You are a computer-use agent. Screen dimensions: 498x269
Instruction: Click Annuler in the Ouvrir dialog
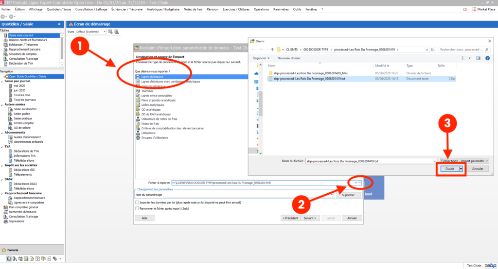[x=478, y=169]
